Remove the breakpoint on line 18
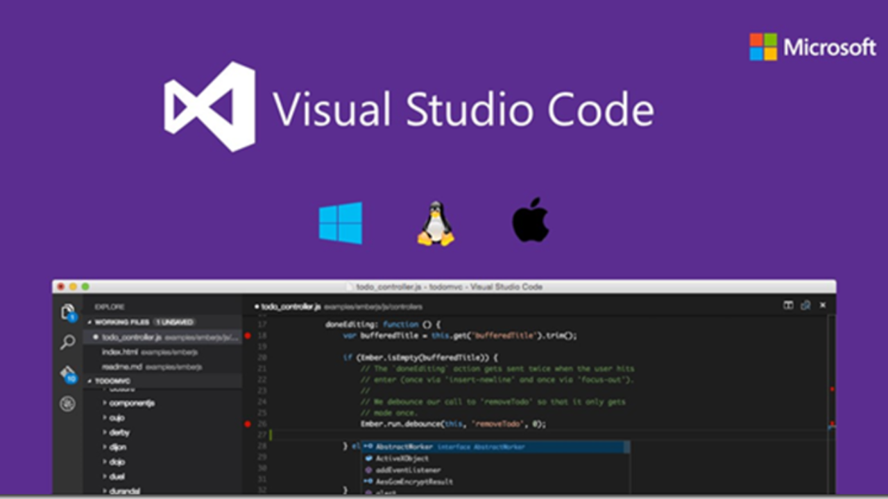The width and height of the screenshot is (888, 499). pyautogui.click(x=248, y=335)
